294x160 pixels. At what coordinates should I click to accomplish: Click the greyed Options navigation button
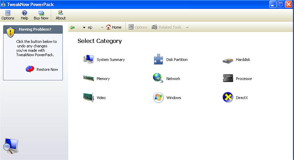tap(138, 27)
